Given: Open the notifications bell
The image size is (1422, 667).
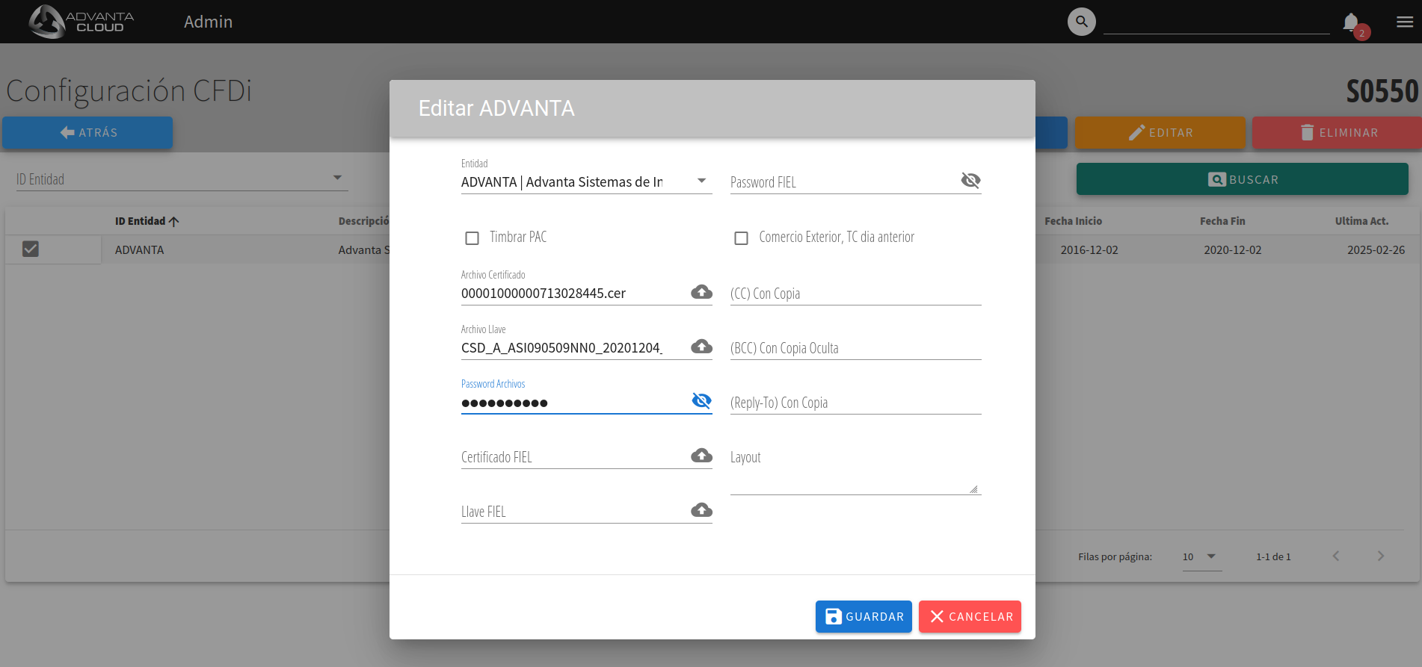Looking at the screenshot, I should click(1351, 22).
